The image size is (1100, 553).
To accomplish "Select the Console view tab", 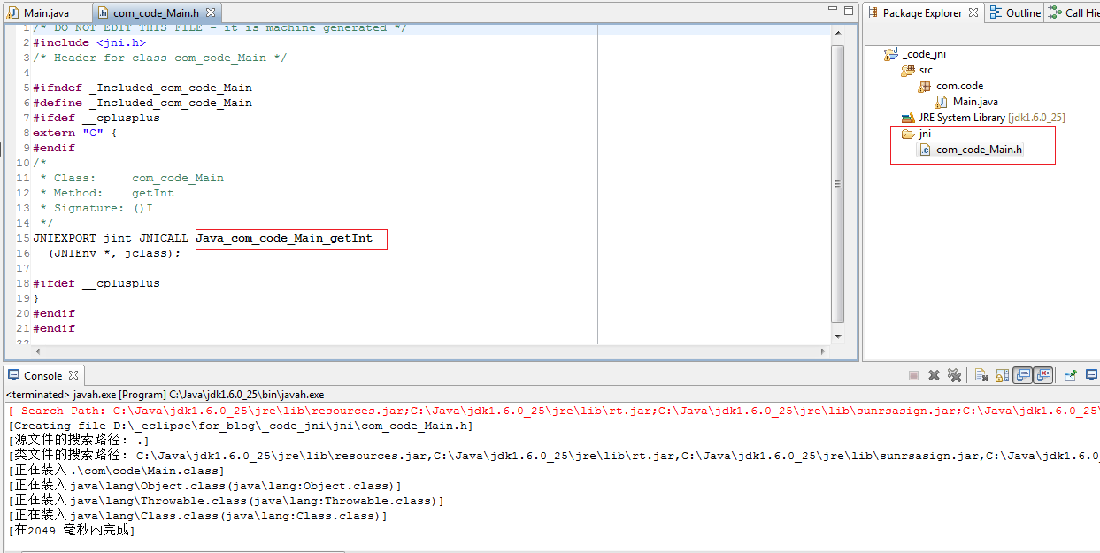I will [43, 375].
